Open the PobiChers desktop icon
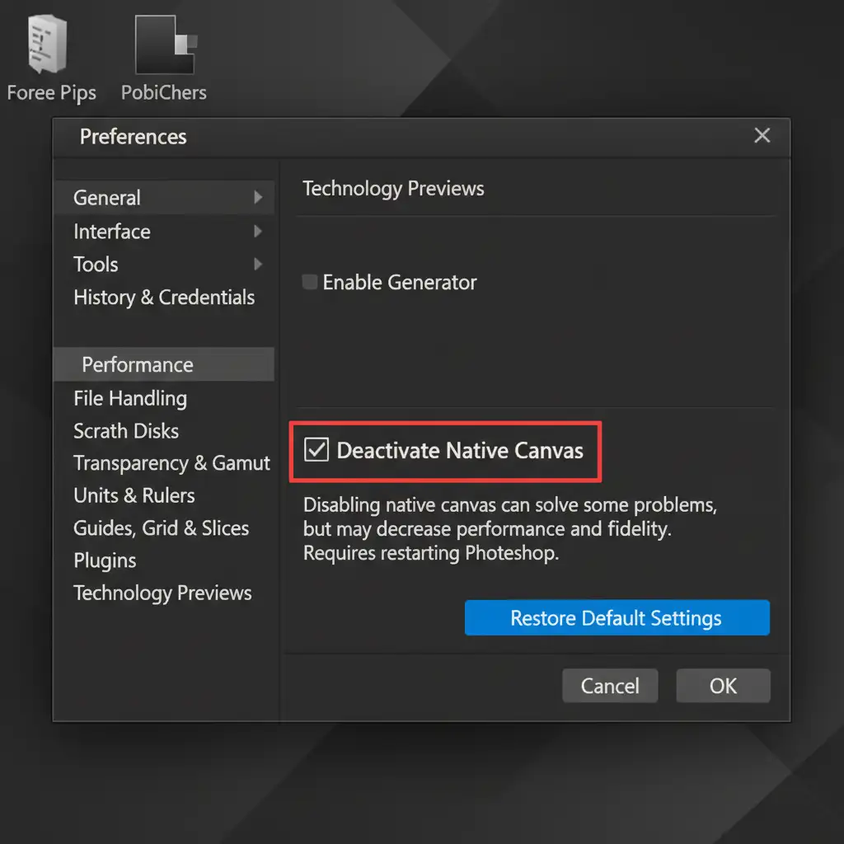This screenshot has width=844, height=844. tap(166, 46)
